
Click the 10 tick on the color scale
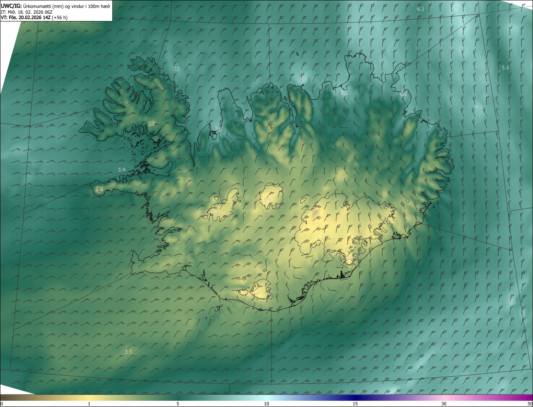tap(266, 404)
